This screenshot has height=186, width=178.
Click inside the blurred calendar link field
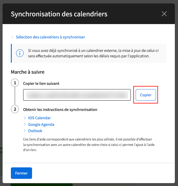[x=77, y=95]
